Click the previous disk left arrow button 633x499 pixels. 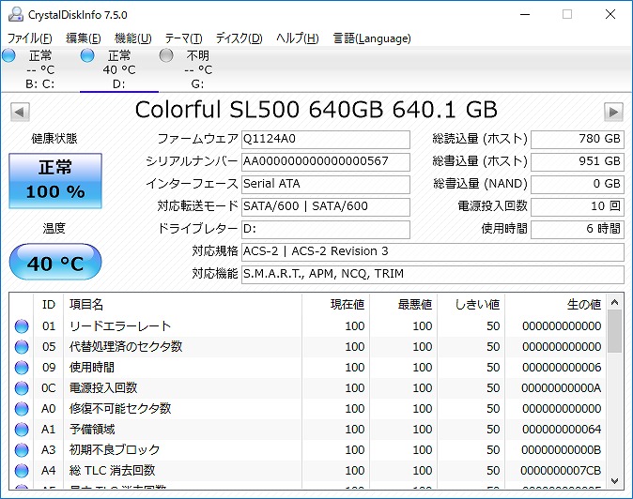[19, 112]
